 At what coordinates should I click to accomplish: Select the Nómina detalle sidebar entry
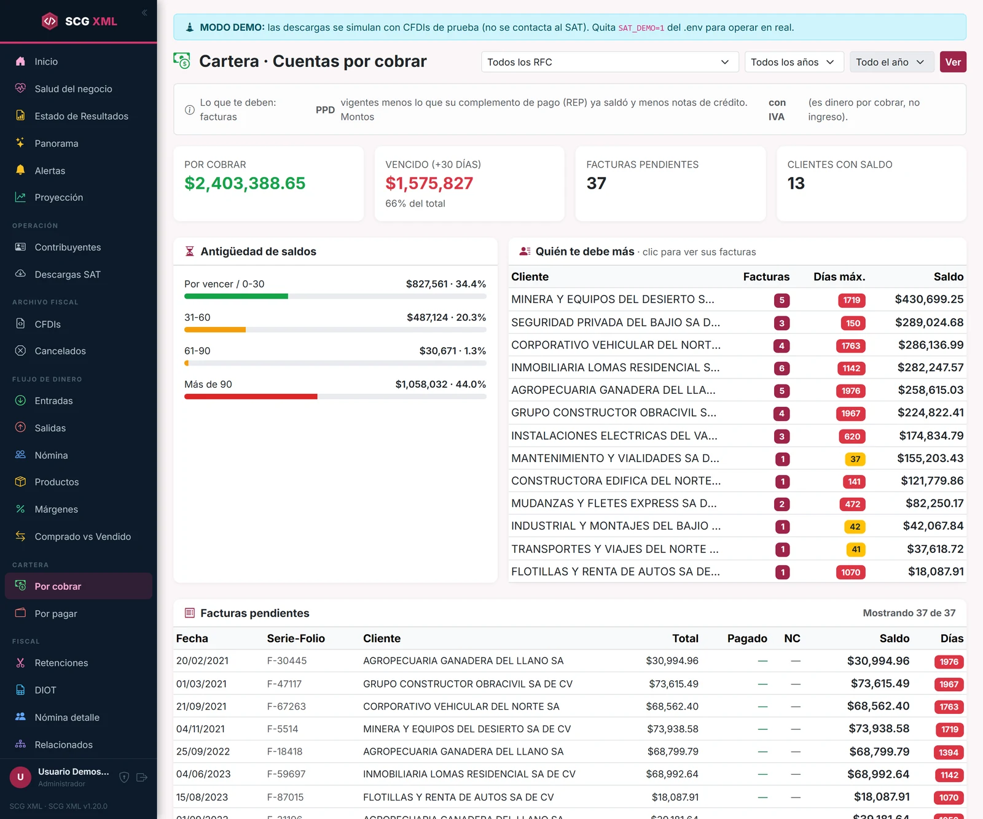pos(79,717)
